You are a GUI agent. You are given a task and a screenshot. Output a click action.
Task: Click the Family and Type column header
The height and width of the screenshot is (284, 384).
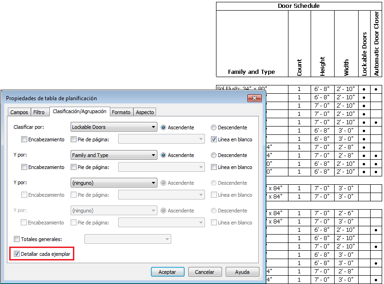[252, 43]
